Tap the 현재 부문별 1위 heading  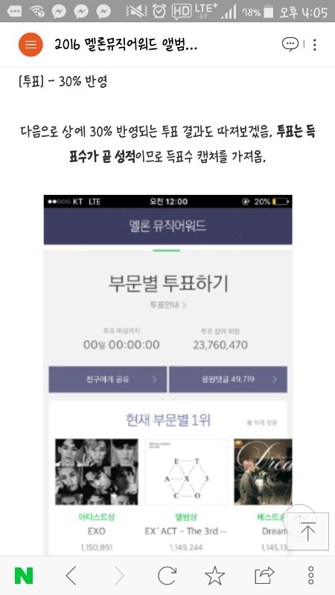(x=168, y=420)
